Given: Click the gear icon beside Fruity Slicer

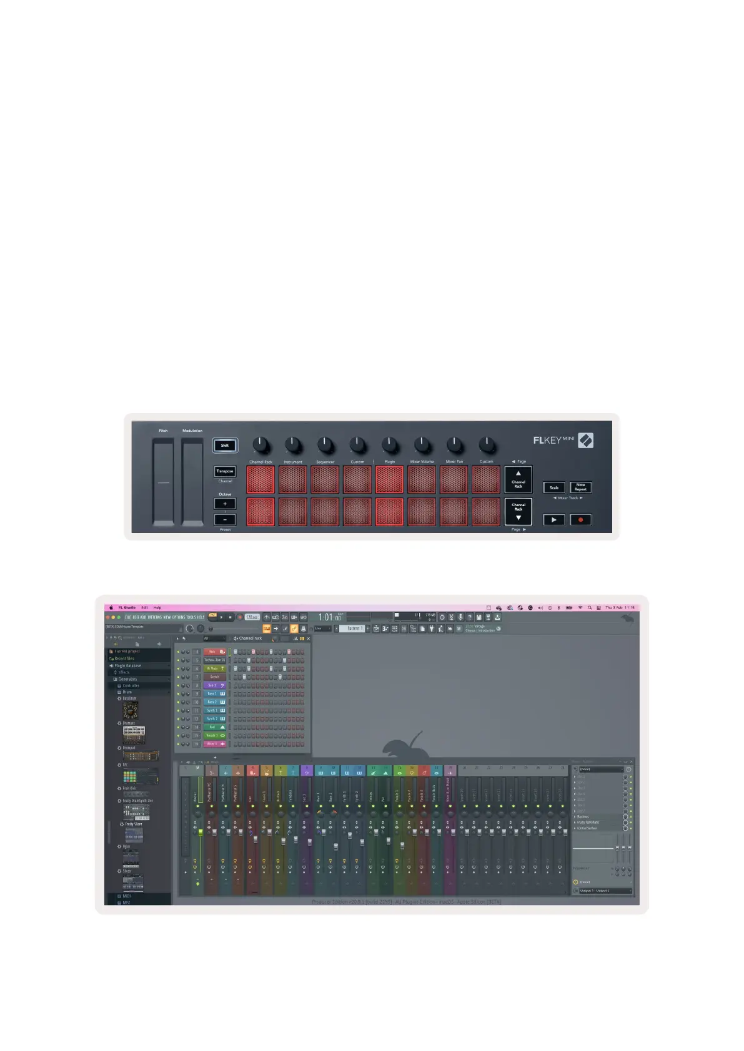Looking at the screenshot, I should click(122, 824).
